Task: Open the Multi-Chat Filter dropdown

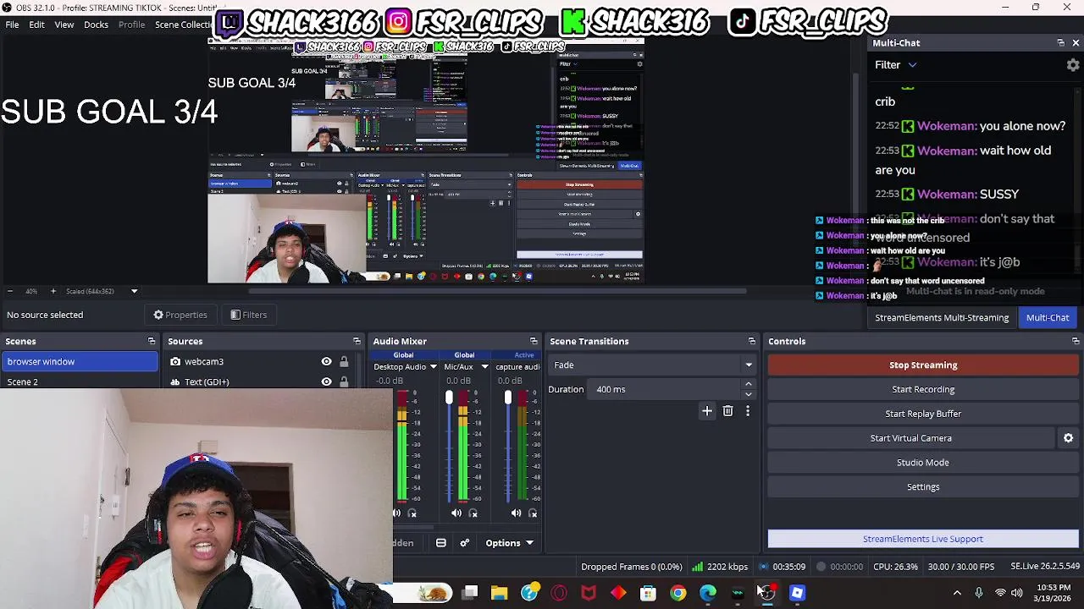Action: coord(896,65)
